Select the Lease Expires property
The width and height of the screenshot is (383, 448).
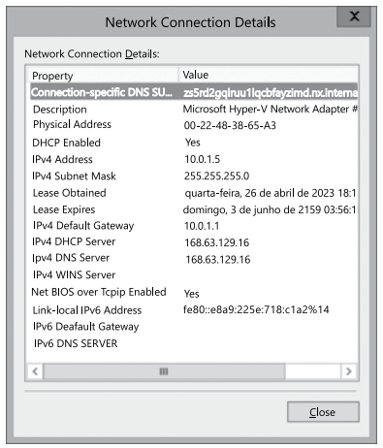(x=64, y=209)
